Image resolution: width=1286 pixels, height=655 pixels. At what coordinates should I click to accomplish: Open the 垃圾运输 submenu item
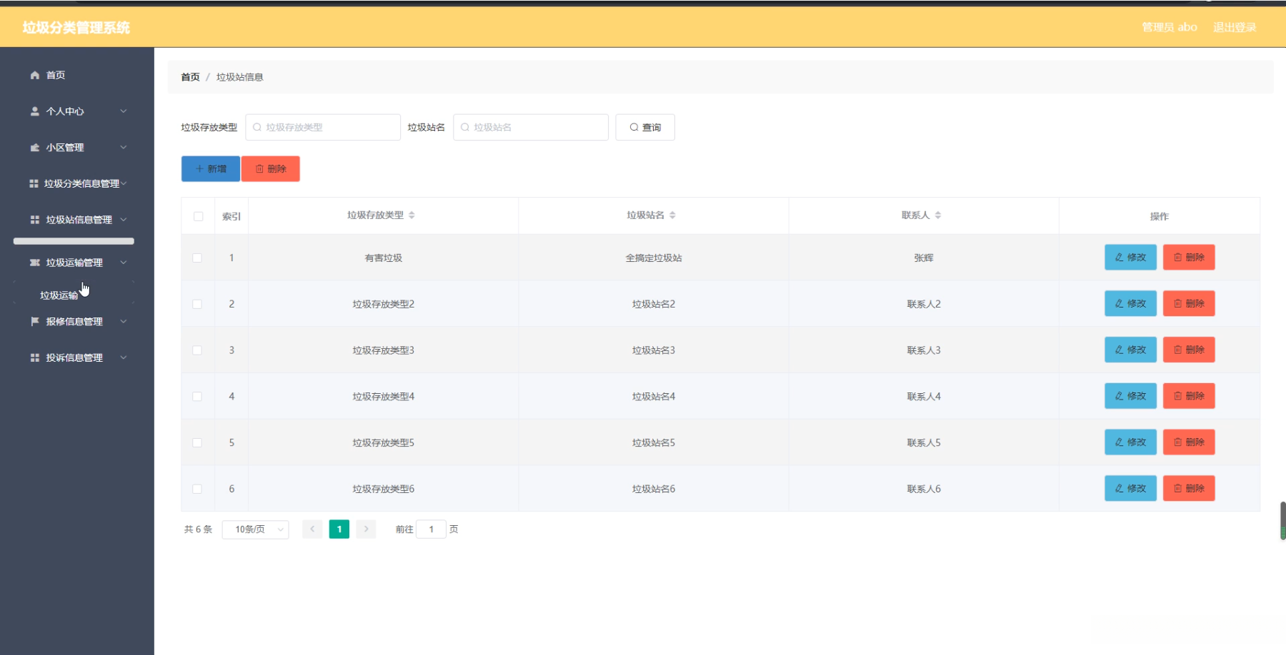pyautogui.click(x=59, y=295)
